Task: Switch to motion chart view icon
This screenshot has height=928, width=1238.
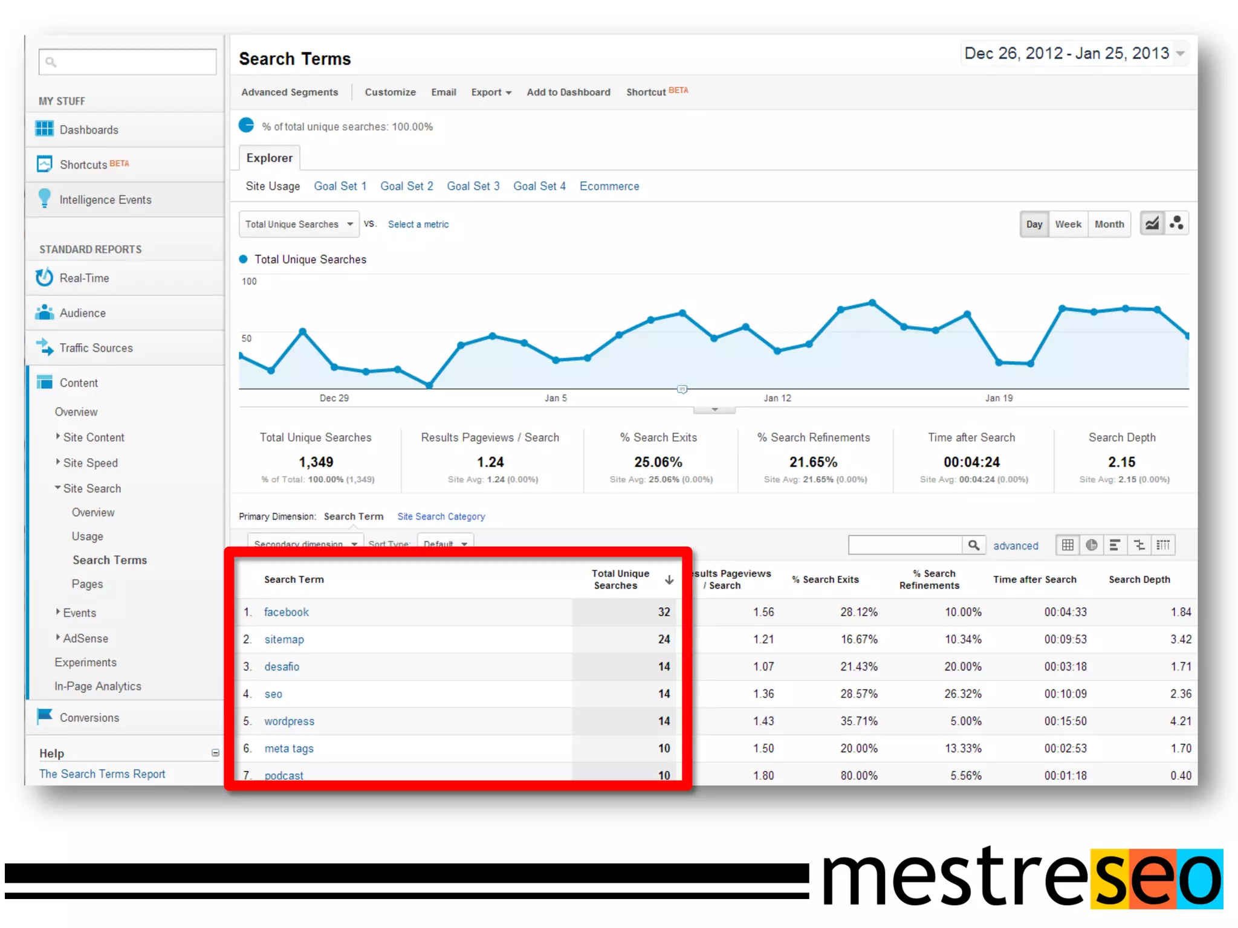Action: (1176, 224)
